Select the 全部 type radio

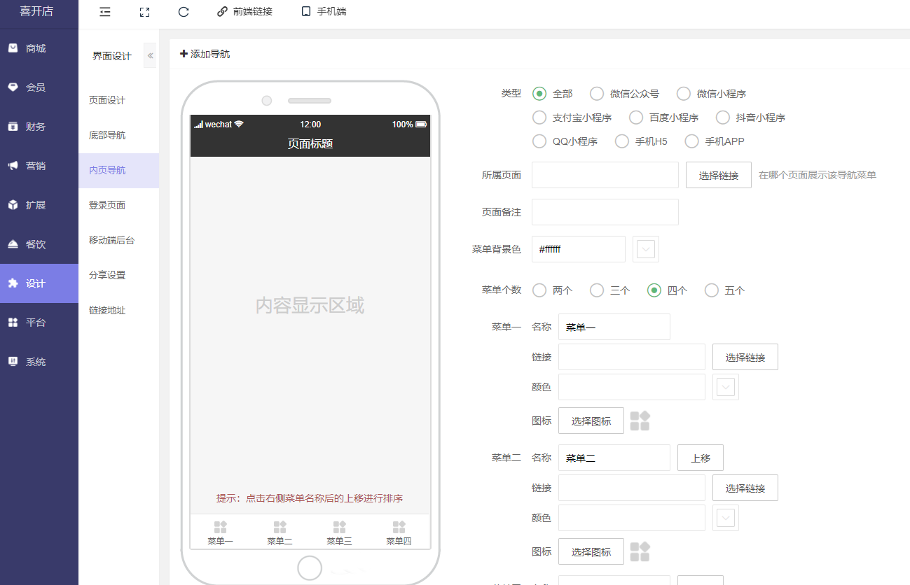click(539, 94)
